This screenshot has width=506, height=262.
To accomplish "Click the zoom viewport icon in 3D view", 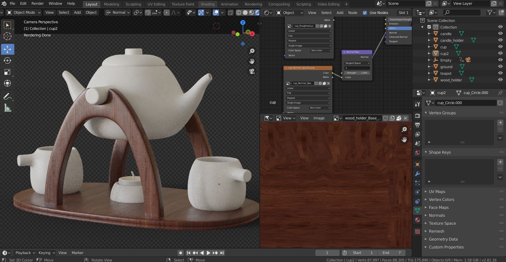I will 252,51.
